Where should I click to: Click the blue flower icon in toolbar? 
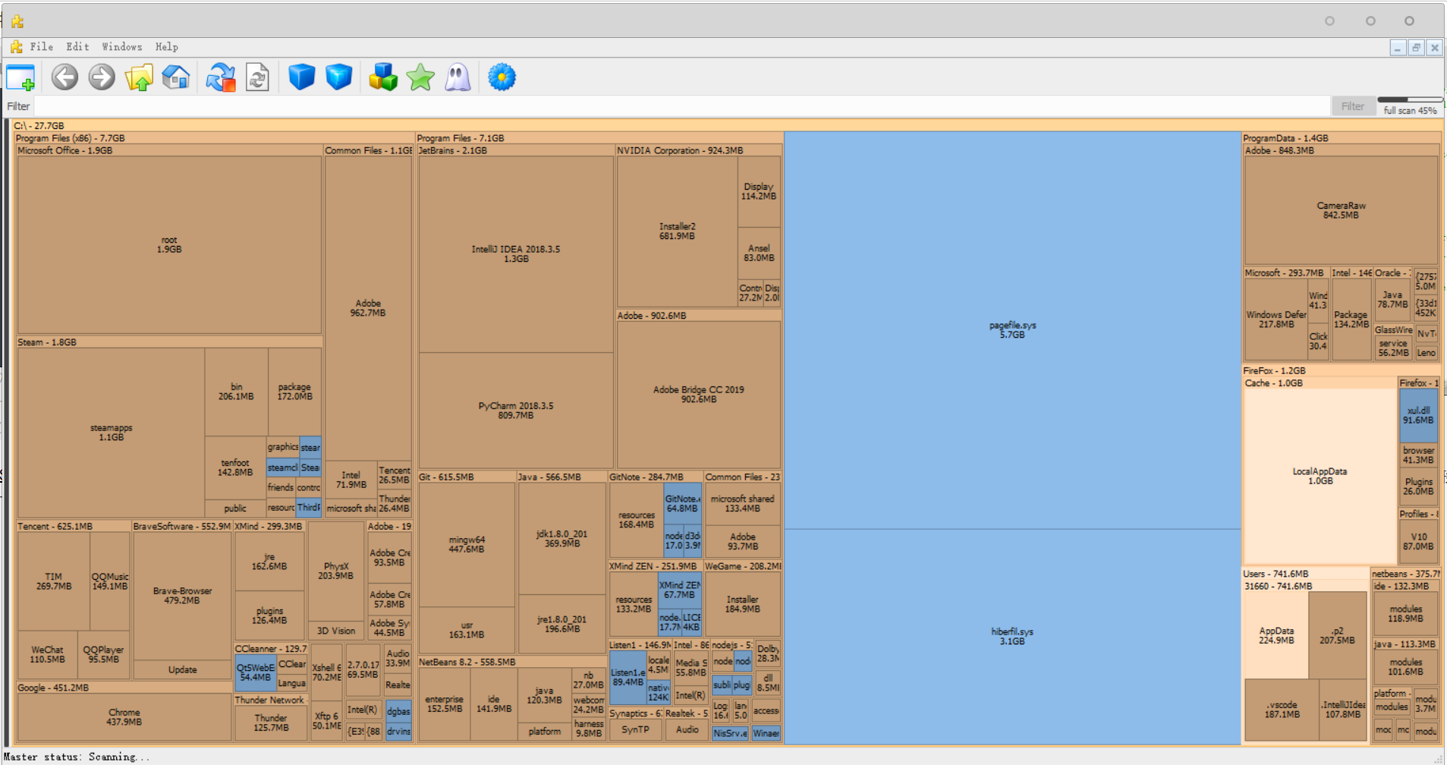pyautogui.click(x=502, y=77)
